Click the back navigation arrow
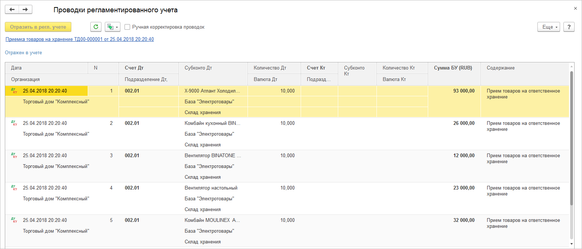Screen dimensions: 582x249 (12, 10)
